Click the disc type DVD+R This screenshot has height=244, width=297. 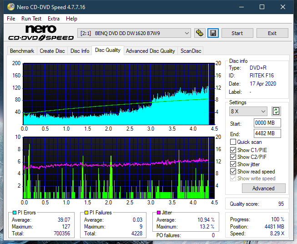pos(258,68)
